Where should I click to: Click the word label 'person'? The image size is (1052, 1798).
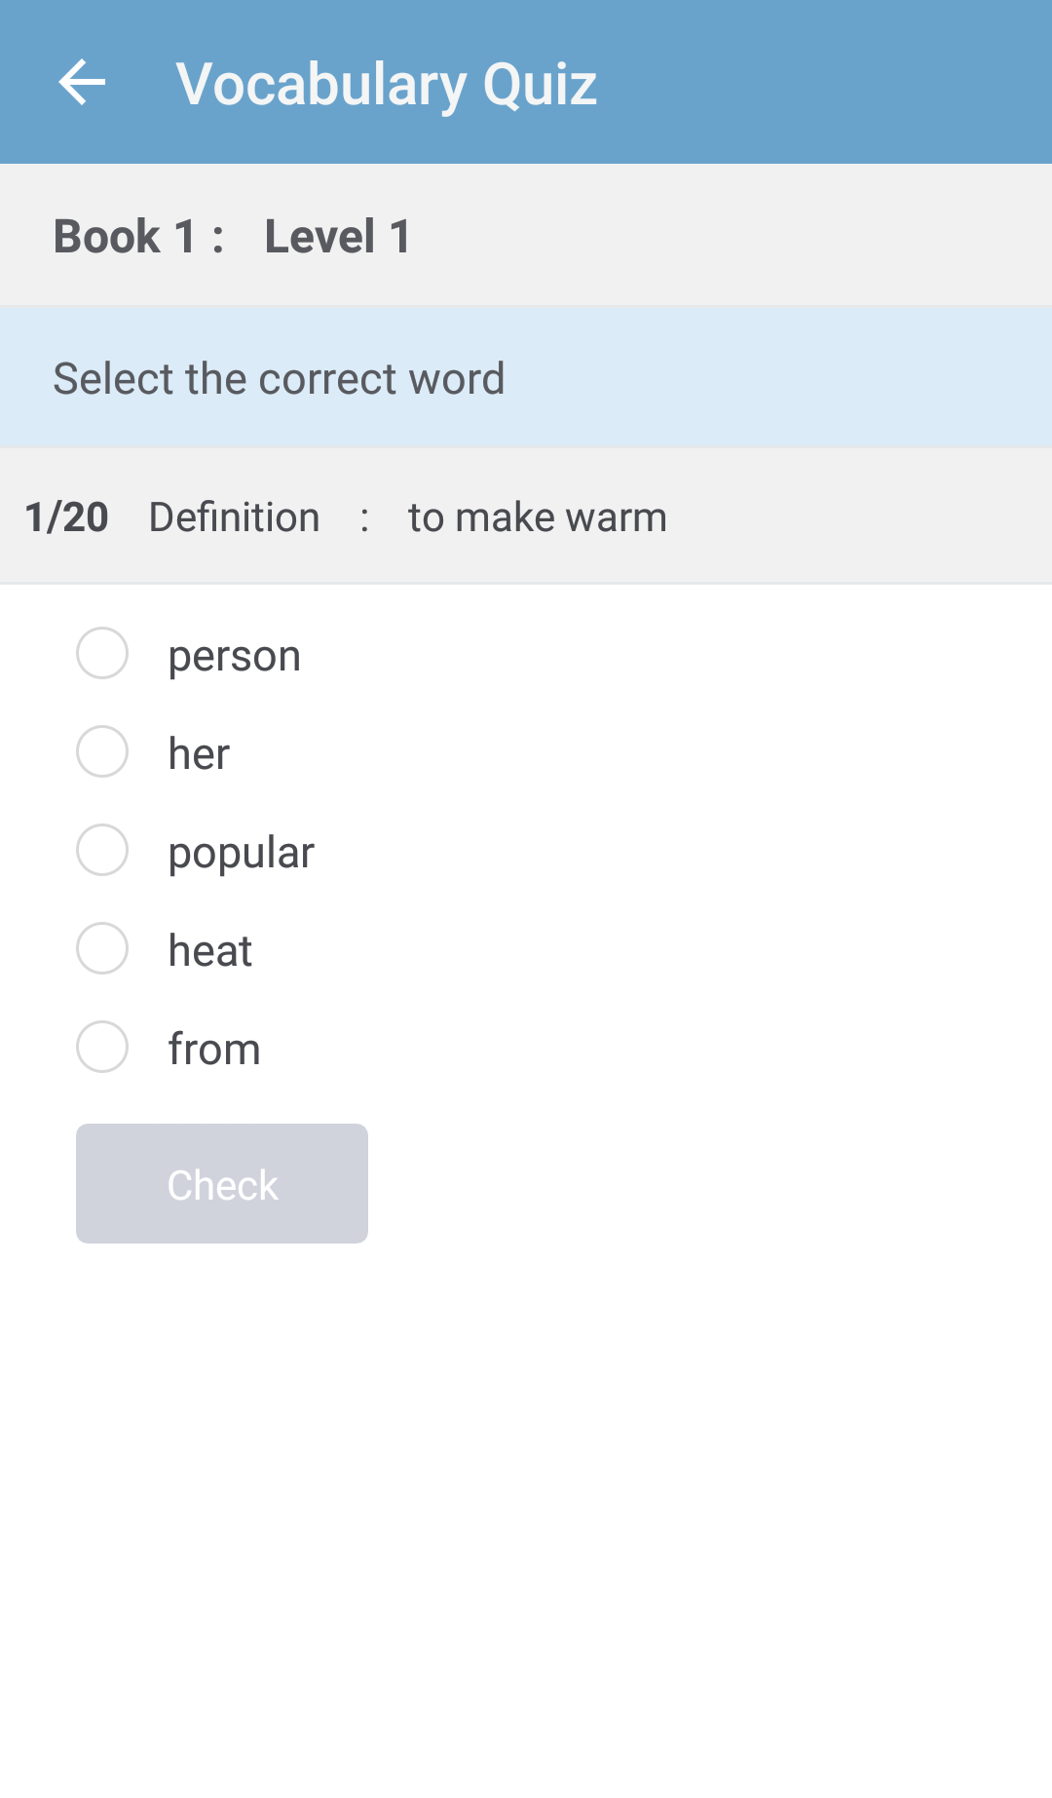pyautogui.click(x=234, y=656)
